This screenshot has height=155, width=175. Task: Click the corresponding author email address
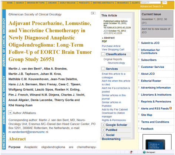click(28, 132)
